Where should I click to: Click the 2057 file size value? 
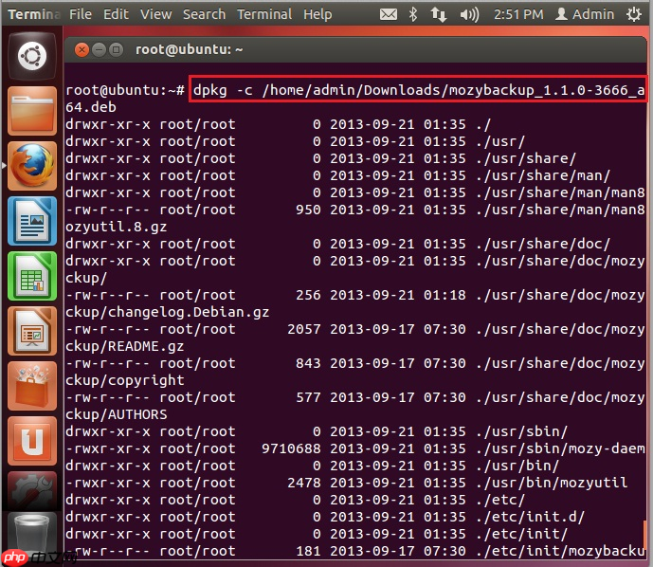click(x=304, y=329)
